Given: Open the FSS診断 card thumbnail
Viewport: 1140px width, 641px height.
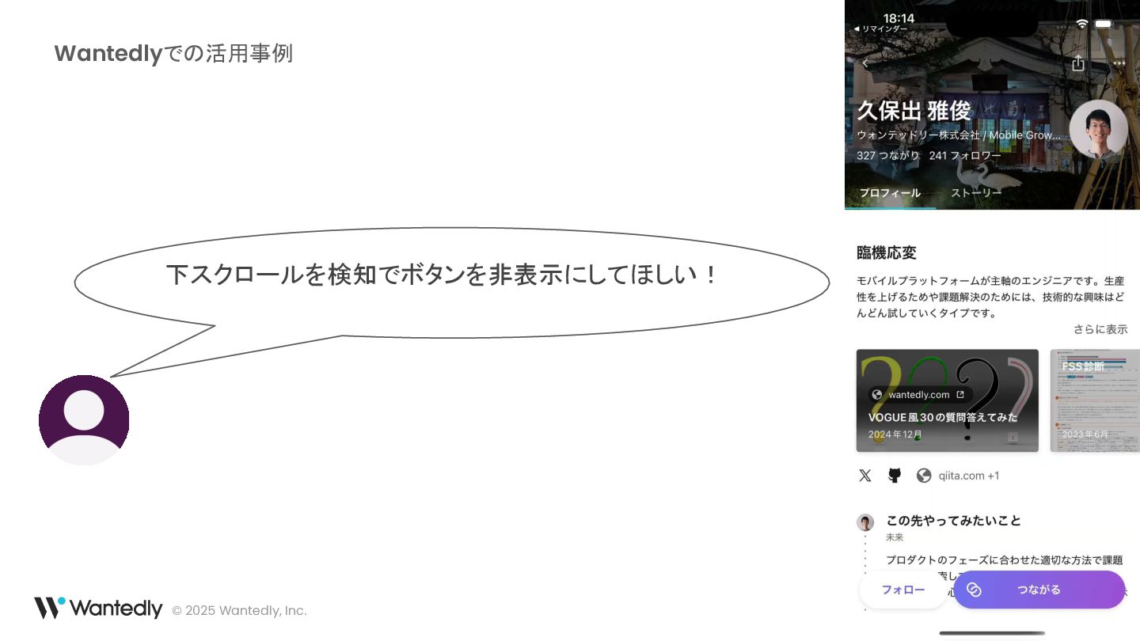Looking at the screenshot, I should pyautogui.click(x=1095, y=400).
